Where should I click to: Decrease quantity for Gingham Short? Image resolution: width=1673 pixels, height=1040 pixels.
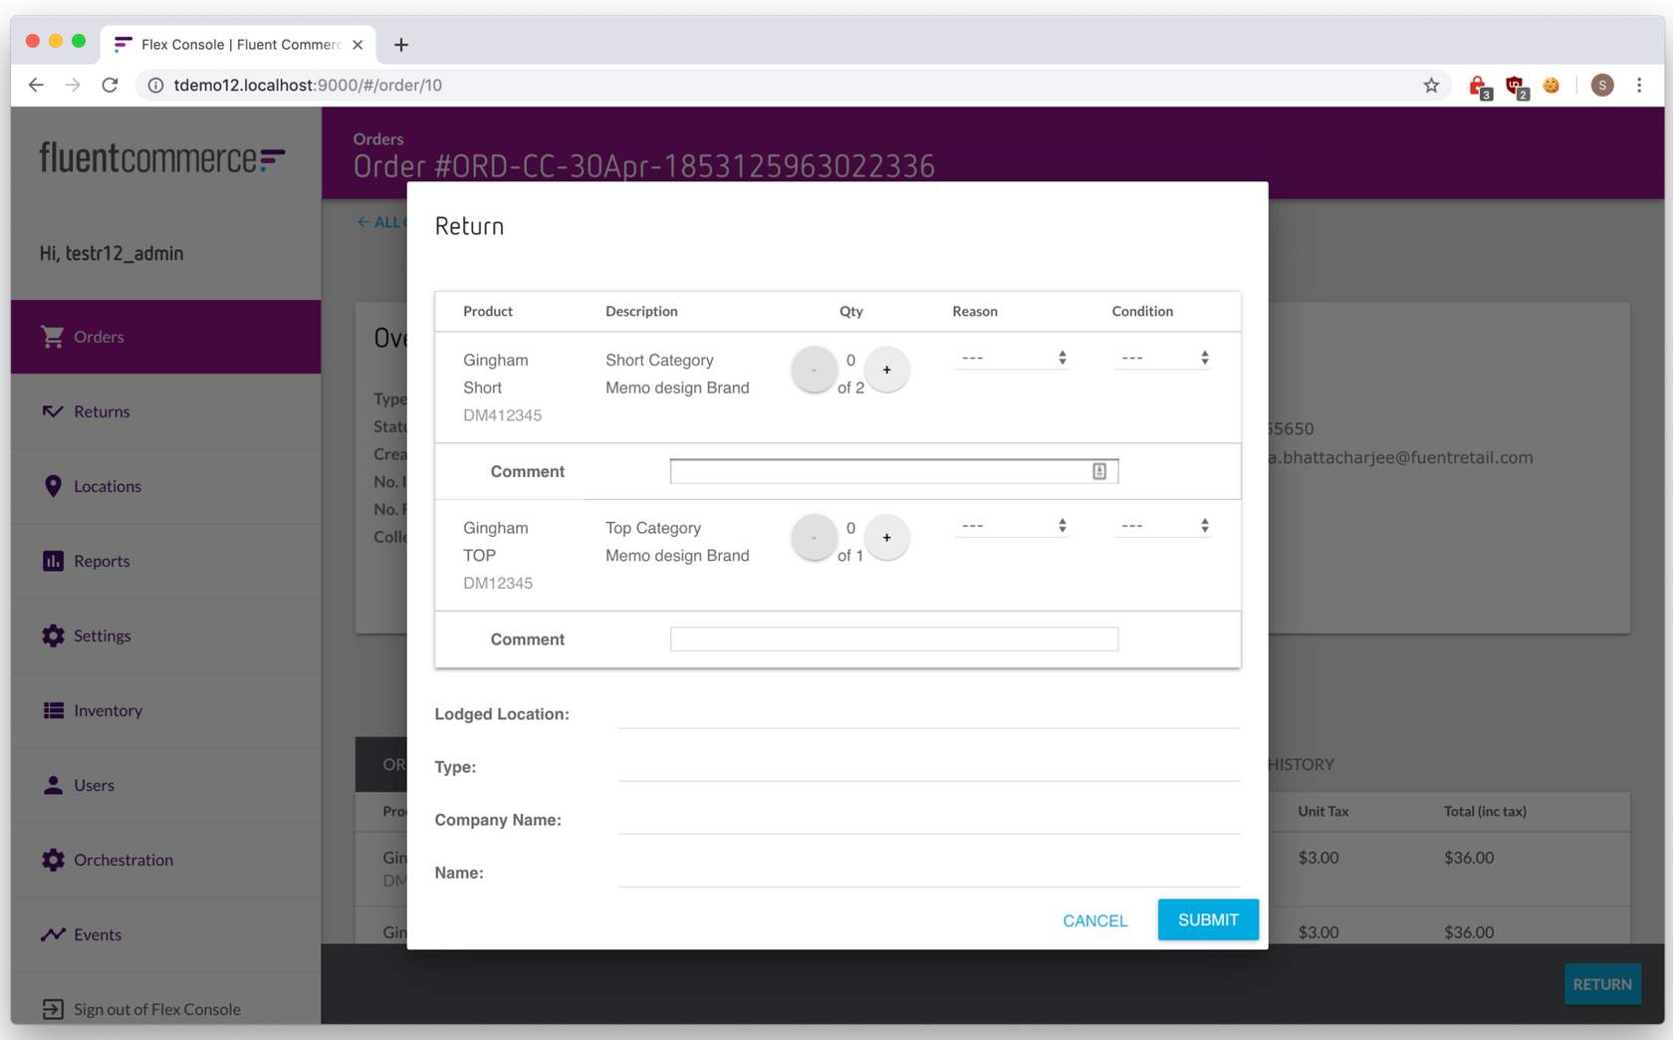[814, 370]
